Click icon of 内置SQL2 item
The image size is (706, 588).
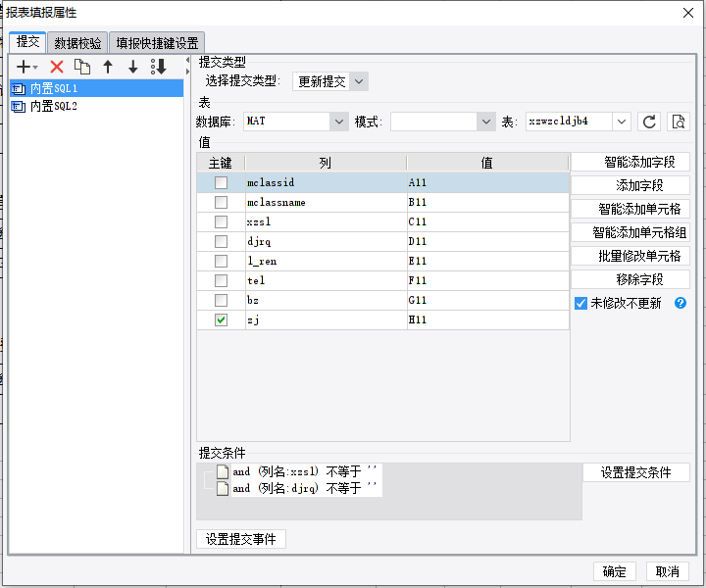pyautogui.click(x=18, y=107)
